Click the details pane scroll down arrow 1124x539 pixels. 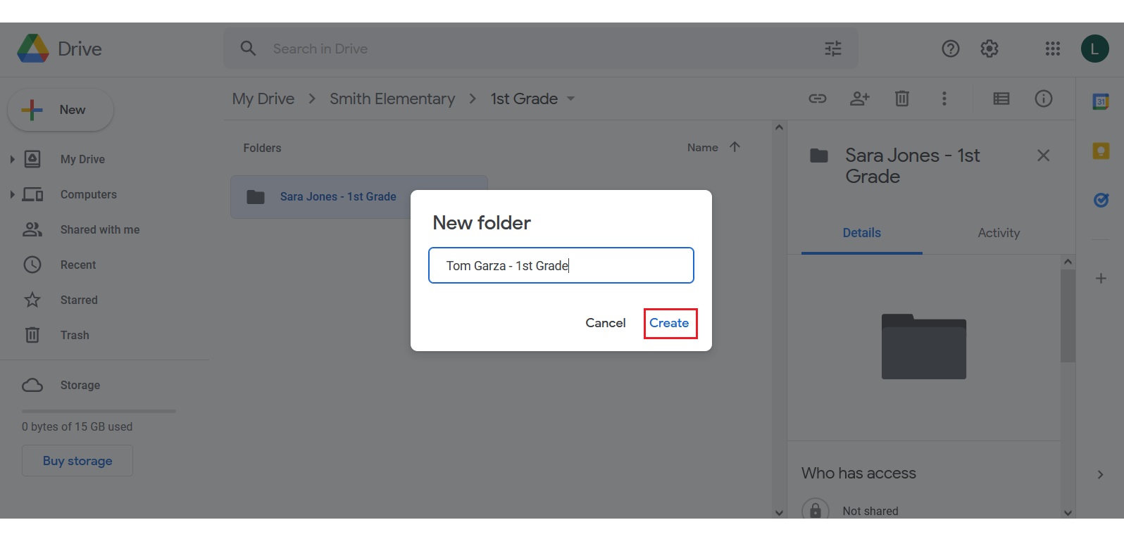pyautogui.click(x=1068, y=512)
